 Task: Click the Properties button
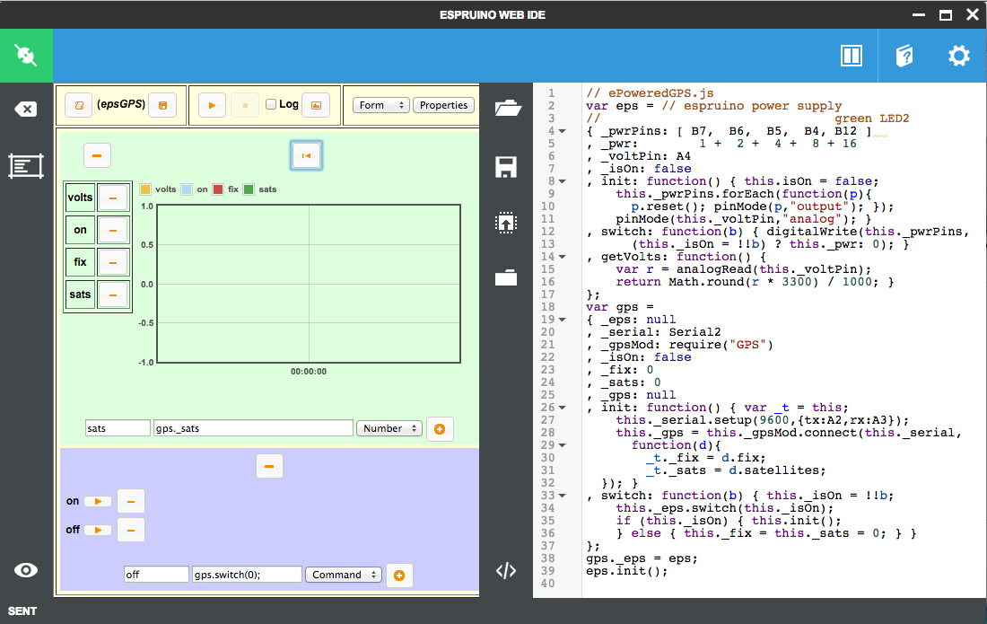click(444, 105)
